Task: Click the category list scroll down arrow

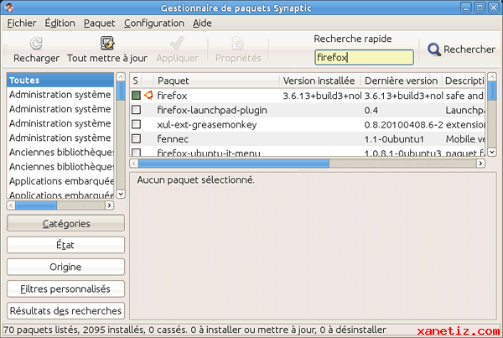Action: pyautogui.click(x=121, y=194)
